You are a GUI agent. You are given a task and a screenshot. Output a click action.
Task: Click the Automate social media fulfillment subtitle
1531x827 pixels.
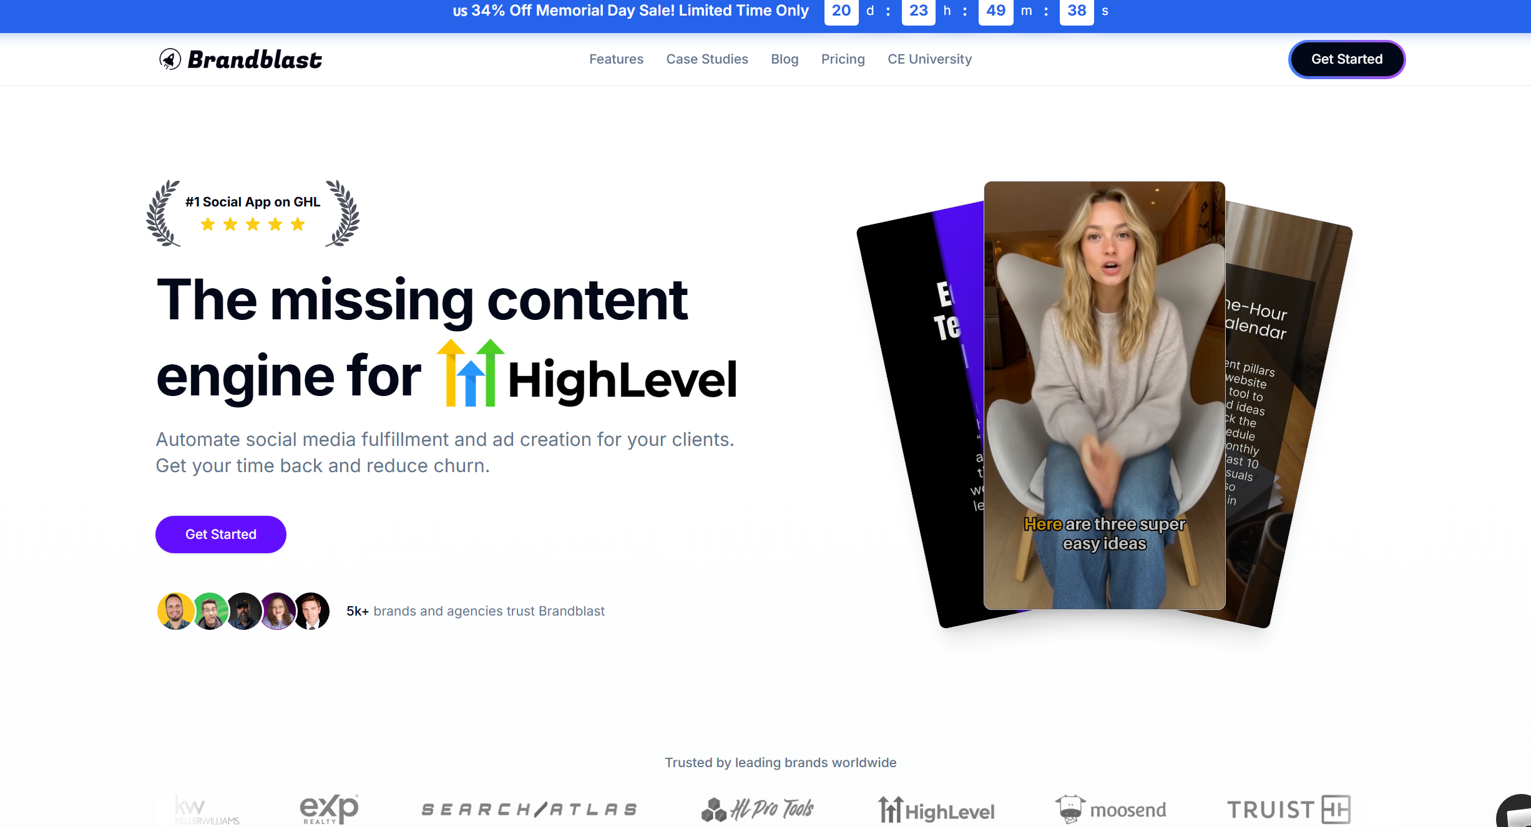445,452
